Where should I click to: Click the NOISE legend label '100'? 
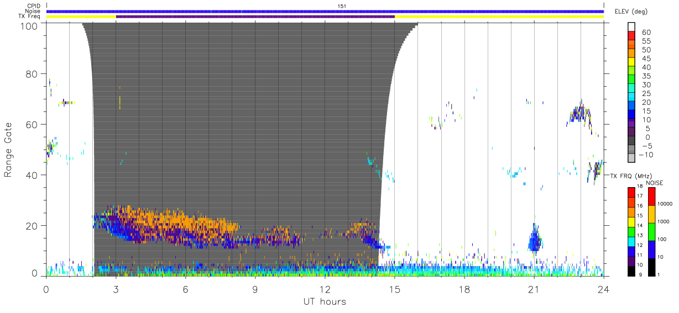tap(662, 240)
